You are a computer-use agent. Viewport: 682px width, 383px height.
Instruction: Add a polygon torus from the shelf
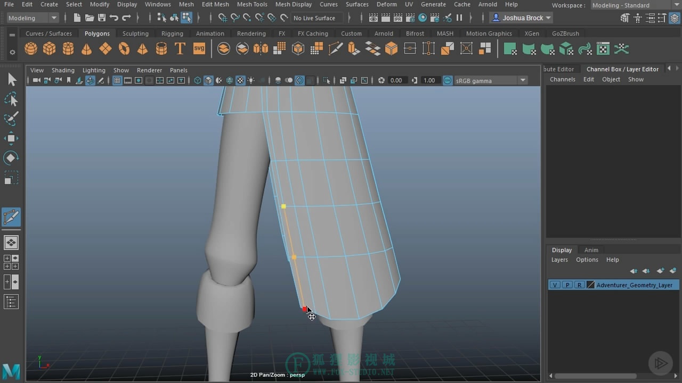coord(124,49)
